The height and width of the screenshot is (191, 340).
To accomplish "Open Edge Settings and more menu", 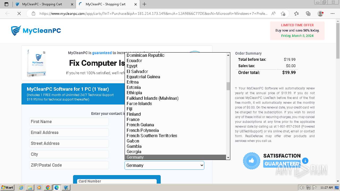I will [333, 14].
